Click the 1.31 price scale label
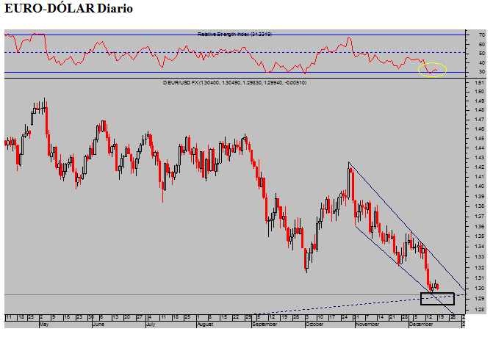Viewport: 493px width, 337px height. click(x=479, y=278)
